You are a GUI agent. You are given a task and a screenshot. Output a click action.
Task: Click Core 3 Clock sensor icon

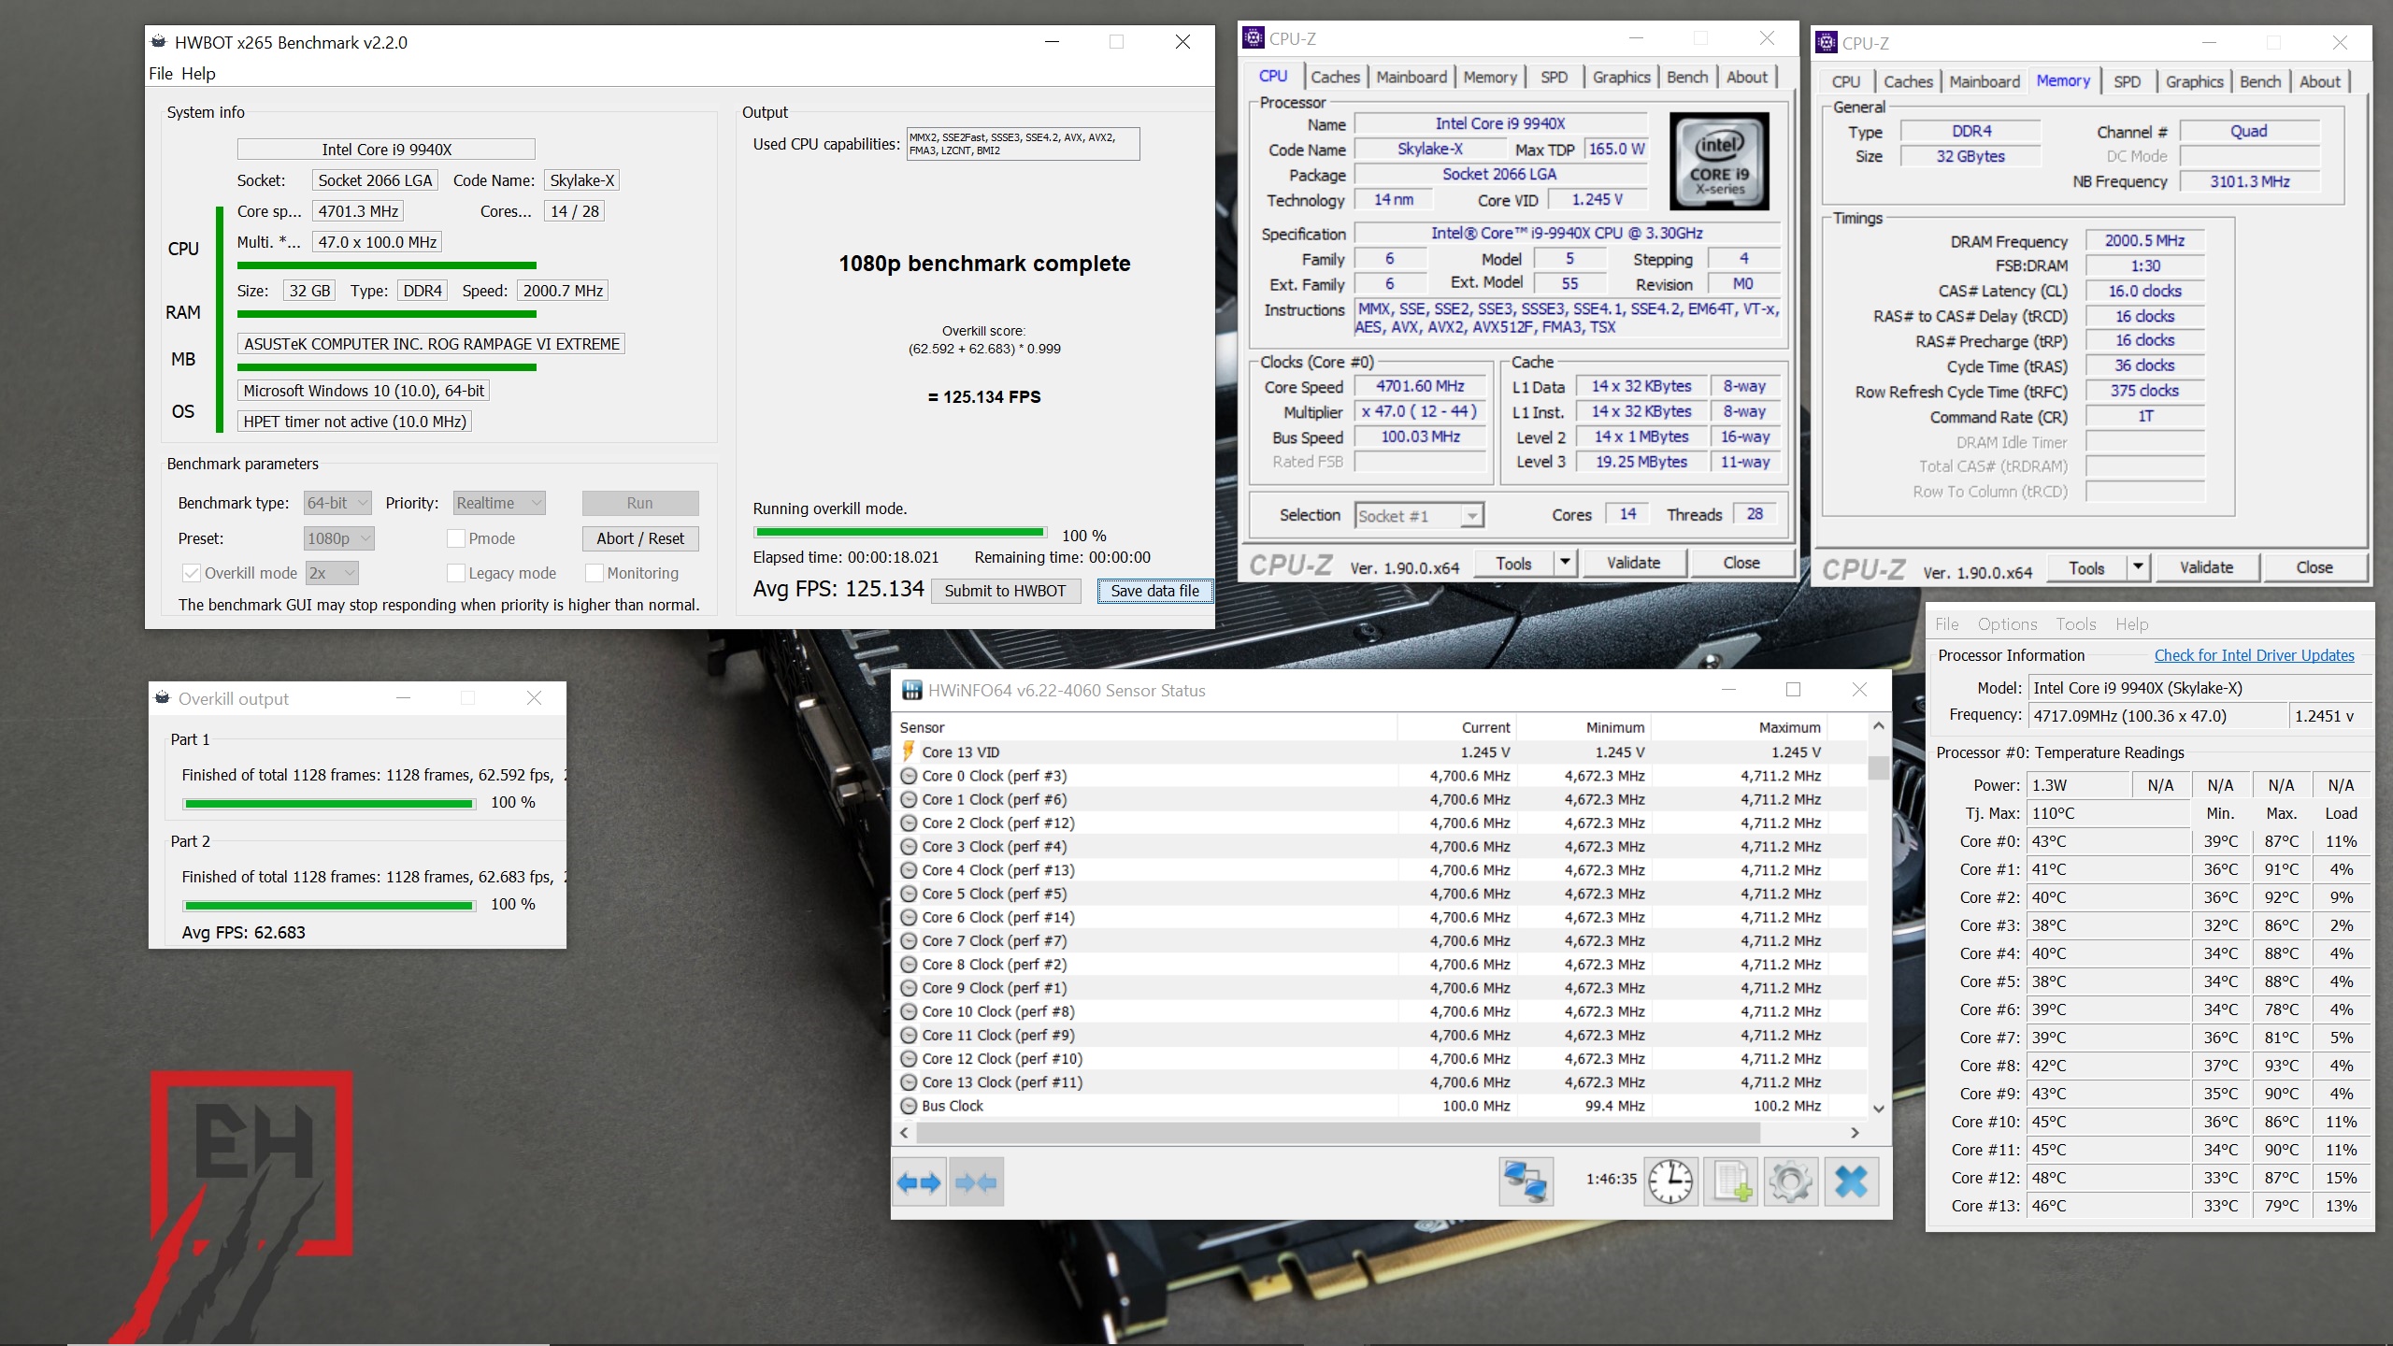(x=909, y=847)
